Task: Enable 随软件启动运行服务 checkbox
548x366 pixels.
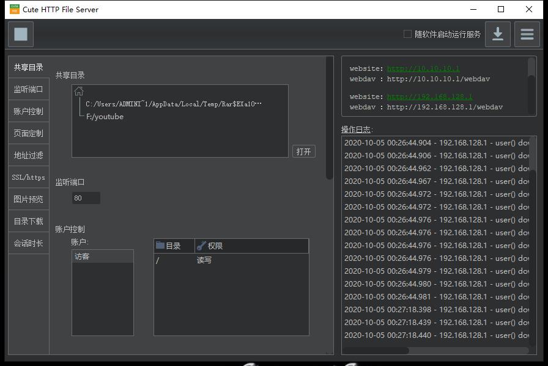Action: pos(407,34)
